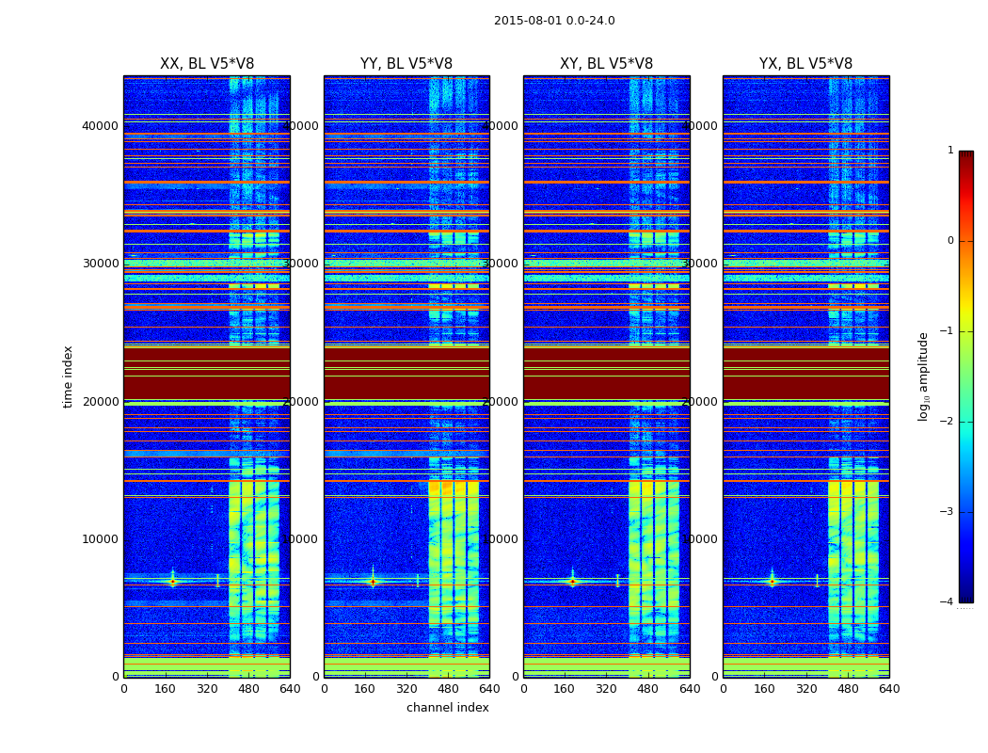Click the red hotspot in YX panel

click(x=772, y=582)
